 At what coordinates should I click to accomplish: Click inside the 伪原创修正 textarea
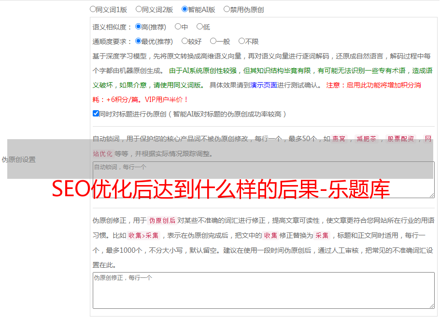pos(264,290)
